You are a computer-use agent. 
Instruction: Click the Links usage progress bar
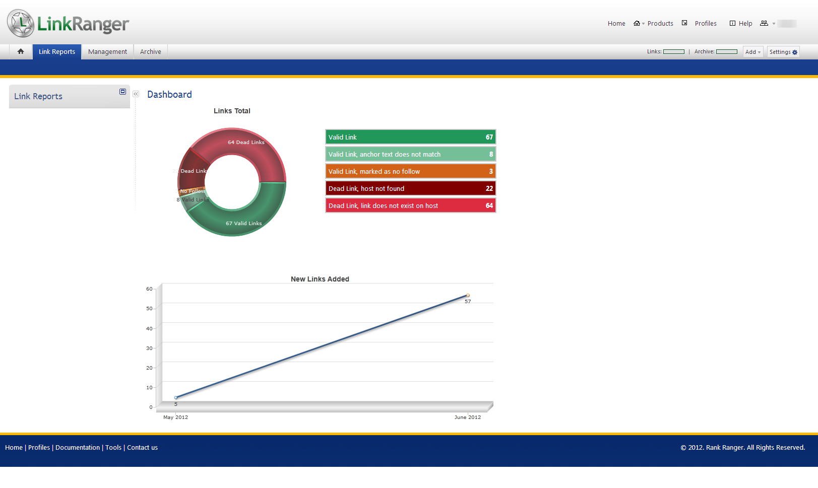tap(674, 52)
